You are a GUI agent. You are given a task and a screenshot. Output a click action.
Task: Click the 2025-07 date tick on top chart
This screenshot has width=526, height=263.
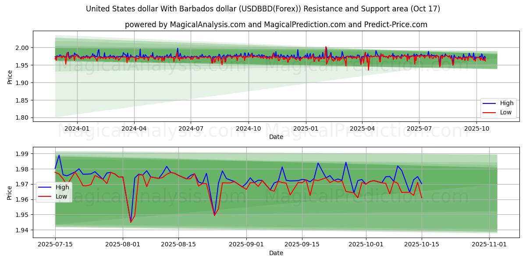pyautogui.click(x=419, y=128)
